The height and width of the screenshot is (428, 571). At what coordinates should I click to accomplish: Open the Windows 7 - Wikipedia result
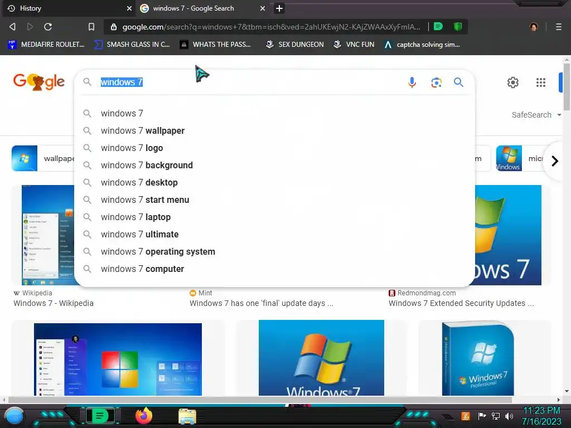tap(54, 303)
